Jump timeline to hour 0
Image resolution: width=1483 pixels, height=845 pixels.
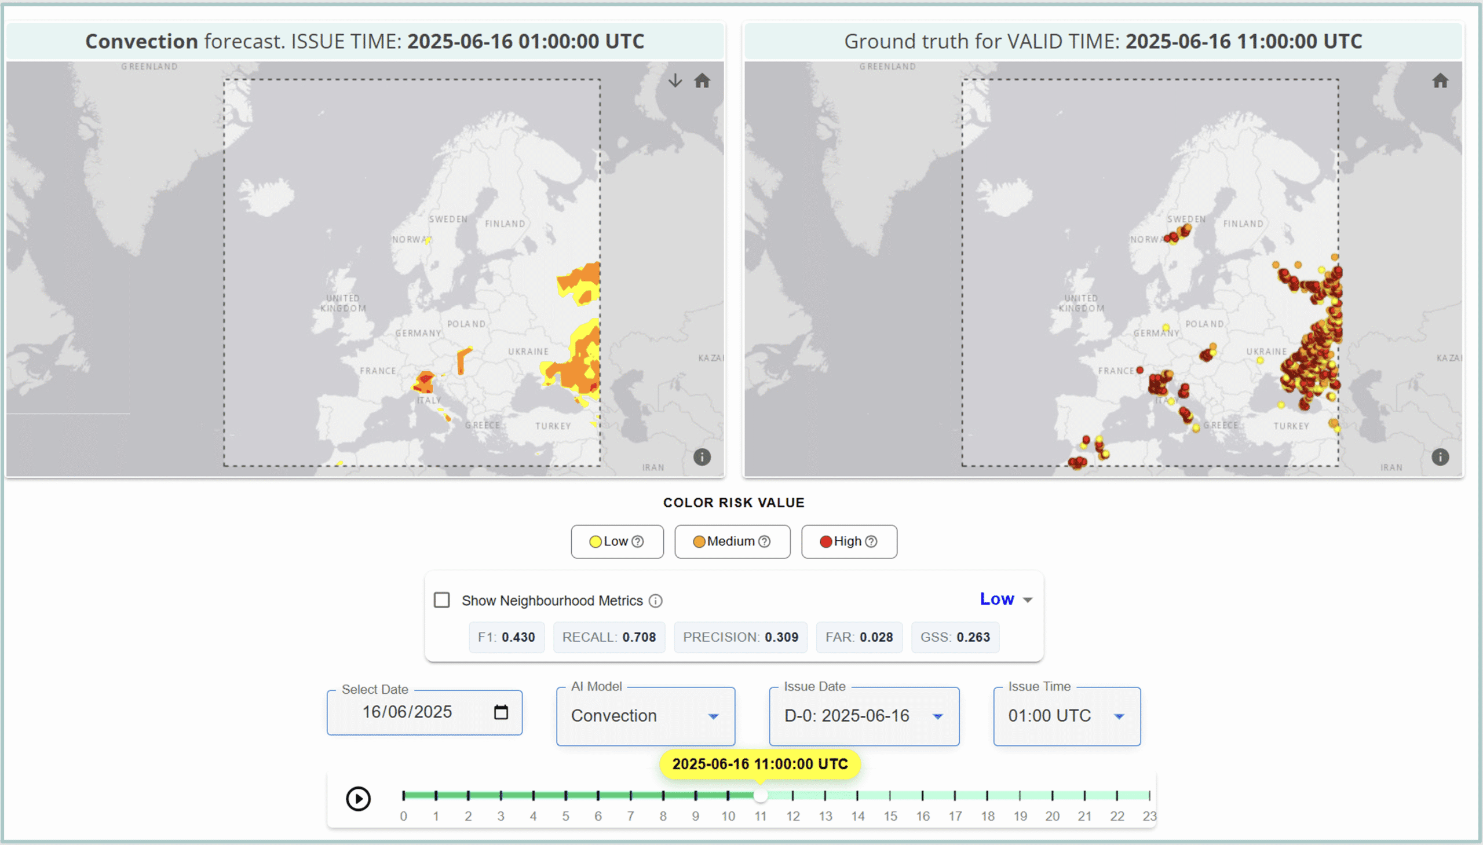click(403, 796)
